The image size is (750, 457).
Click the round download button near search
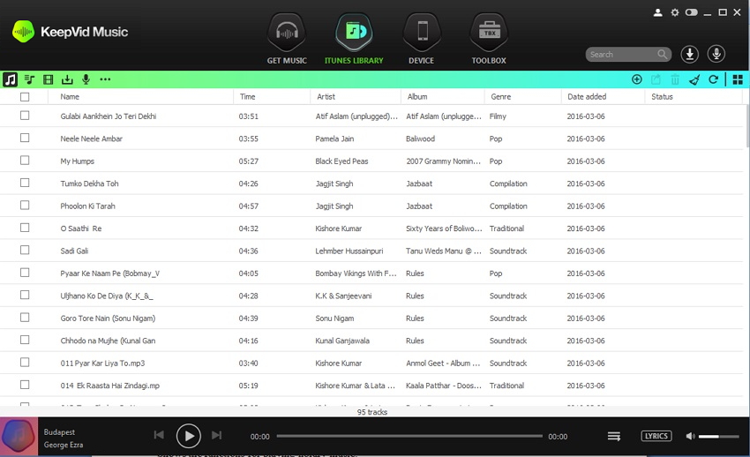[690, 55]
